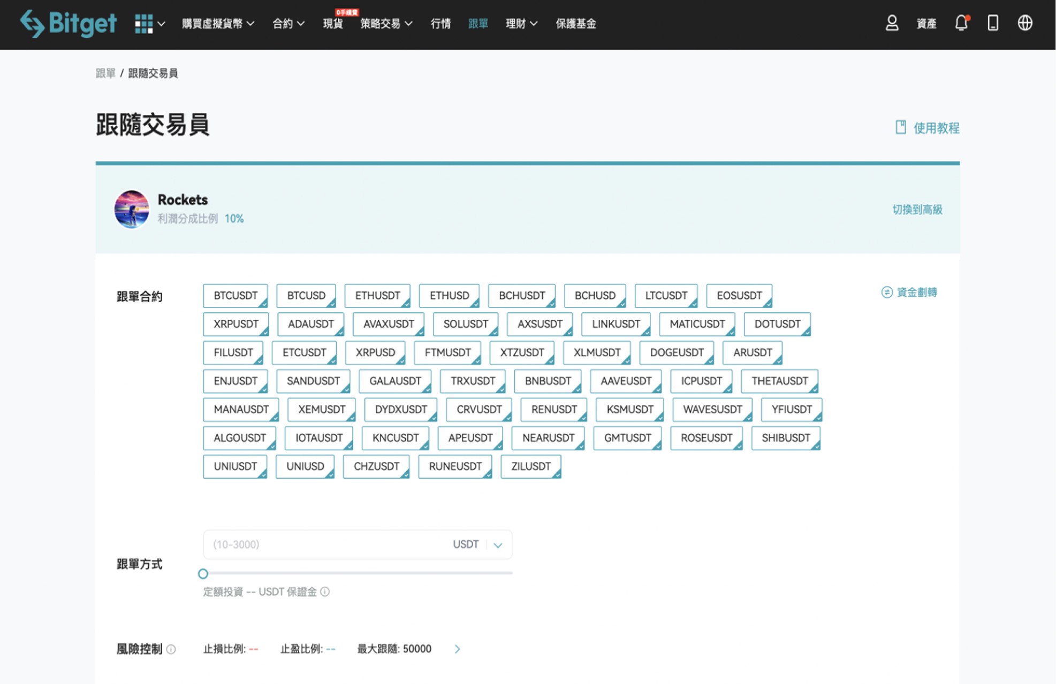Open the language globe icon
This screenshot has height=684, width=1056.
click(x=1025, y=23)
